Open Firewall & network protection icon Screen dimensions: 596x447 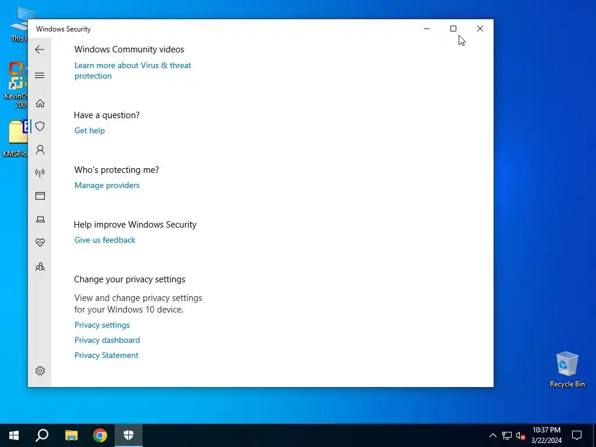click(40, 173)
